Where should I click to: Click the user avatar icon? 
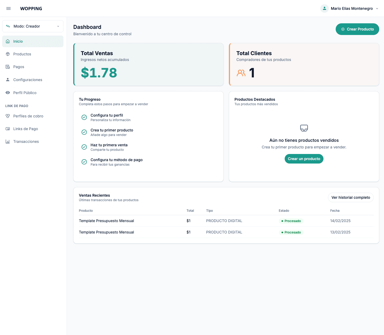pos(325,8)
